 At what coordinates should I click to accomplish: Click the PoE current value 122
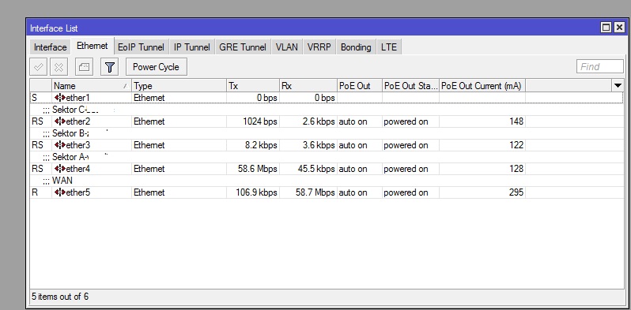click(516, 145)
